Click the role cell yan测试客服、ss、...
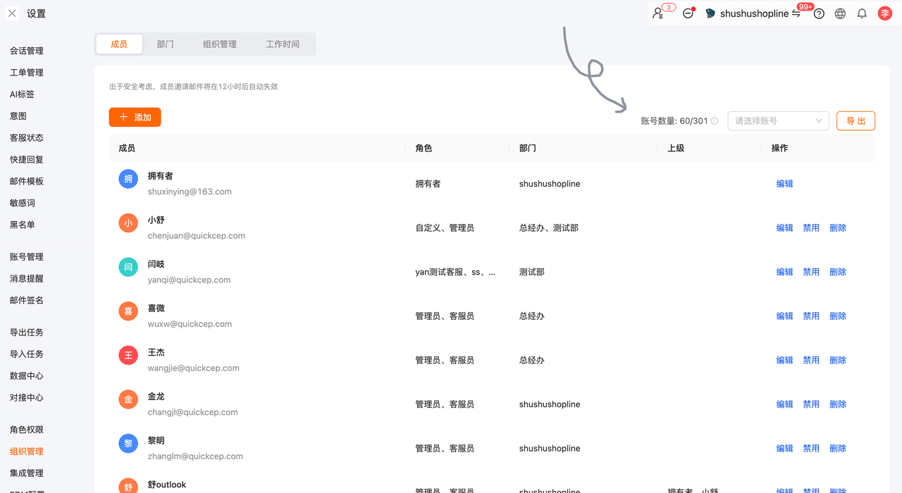Image resolution: width=902 pixels, height=493 pixels. [x=455, y=272]
